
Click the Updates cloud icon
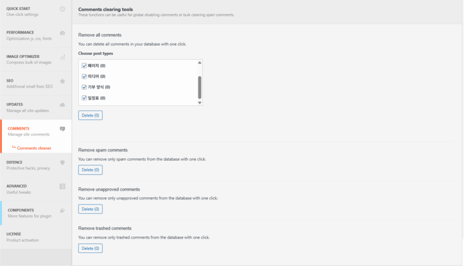coord(63,105)
